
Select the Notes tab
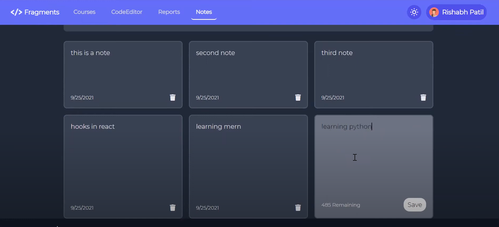(x=204, y=12)
